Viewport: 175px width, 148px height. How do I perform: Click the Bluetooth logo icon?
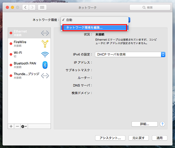pyautogui.click(x=45, y=65)
